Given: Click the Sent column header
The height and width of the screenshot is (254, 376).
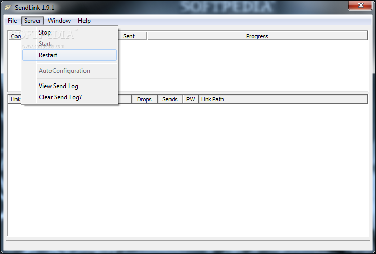Looking at the screenshot, I should (132, 36).
